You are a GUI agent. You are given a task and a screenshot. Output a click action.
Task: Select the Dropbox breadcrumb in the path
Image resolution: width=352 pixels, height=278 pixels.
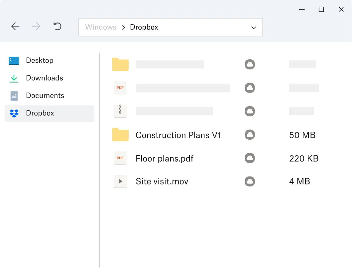pyautogui.click(x=144, y=27)
